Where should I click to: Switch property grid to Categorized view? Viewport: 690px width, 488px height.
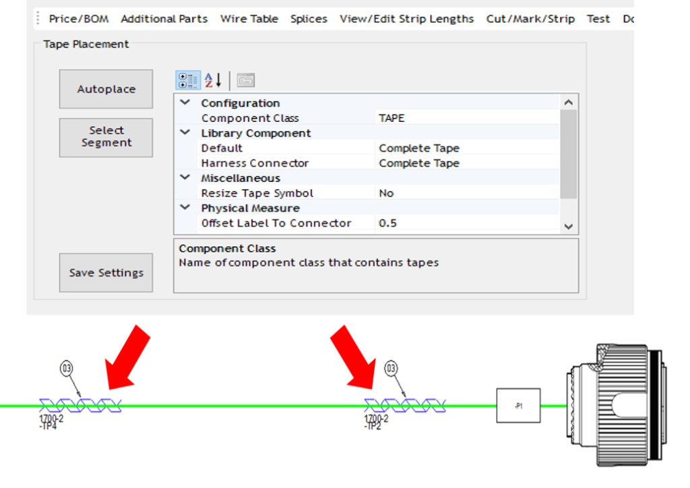click(187, 81)
